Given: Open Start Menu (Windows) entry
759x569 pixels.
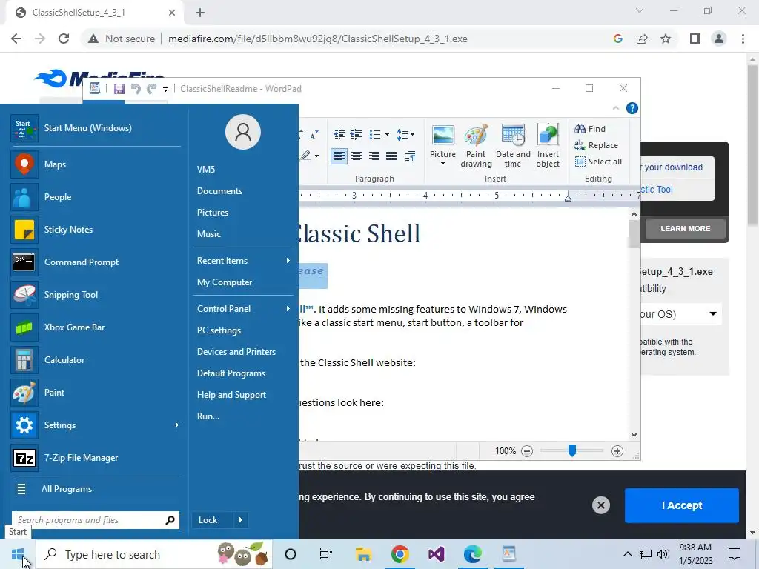Looking at the screenshot, I should [96, 128].
